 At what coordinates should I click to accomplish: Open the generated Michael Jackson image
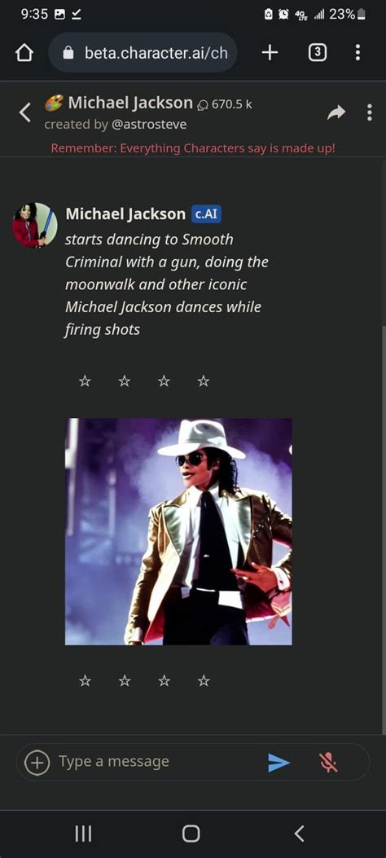tap(179, 532)
